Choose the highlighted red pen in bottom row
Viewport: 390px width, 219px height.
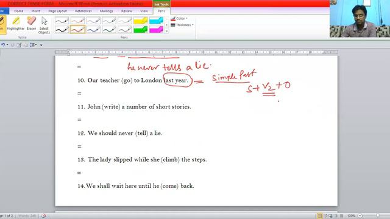tap(77, 30)
